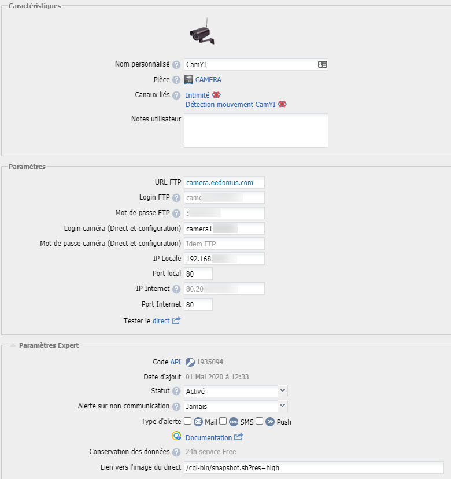Click the camera device image
This screenshot has width=451, height=479.
(202, 33)
